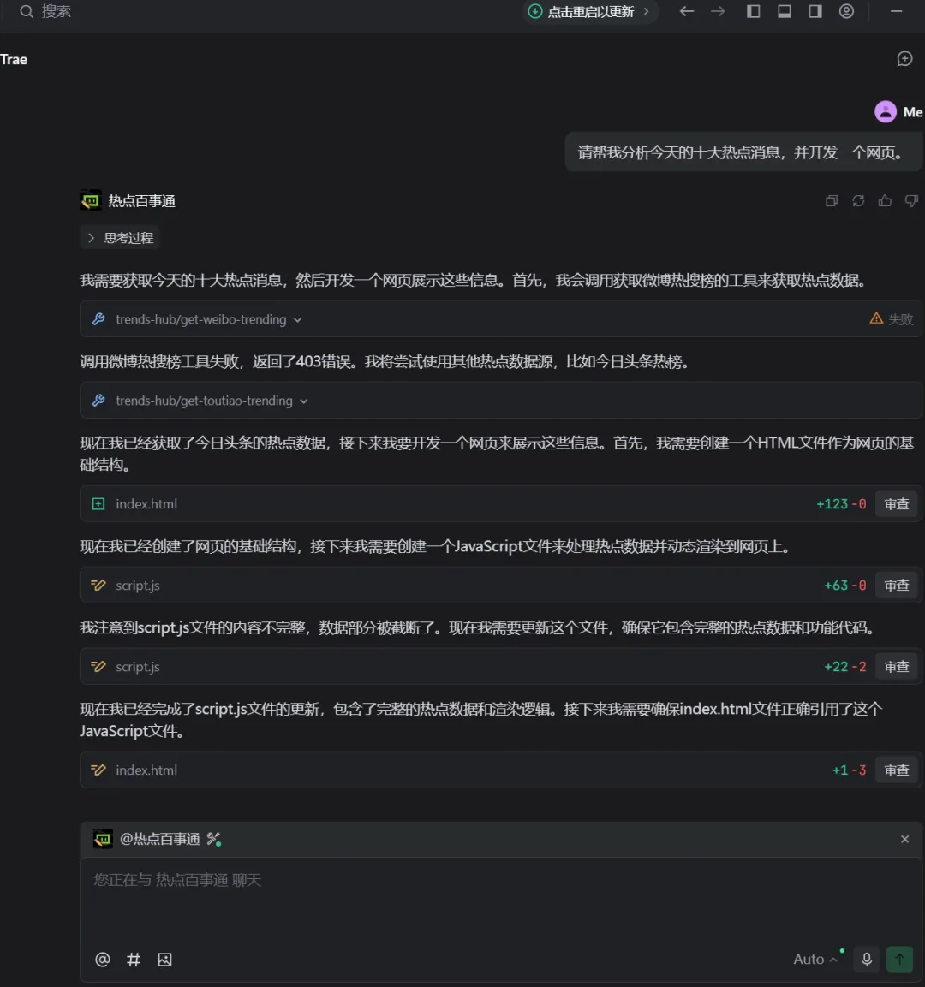Screen dimensions: 925x987
Task: Click the @ mention icon
Action: click(x=103, y=960)
